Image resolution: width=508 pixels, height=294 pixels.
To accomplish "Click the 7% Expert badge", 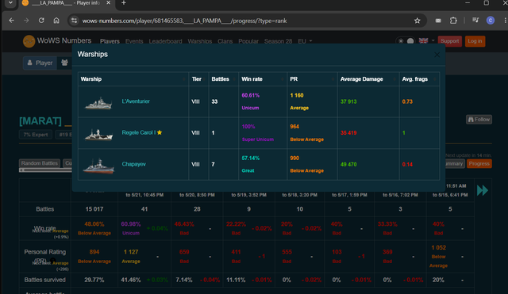I will tap(35, 135).
